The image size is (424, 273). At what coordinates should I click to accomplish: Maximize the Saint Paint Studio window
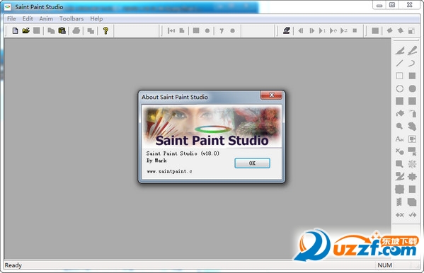392,5
